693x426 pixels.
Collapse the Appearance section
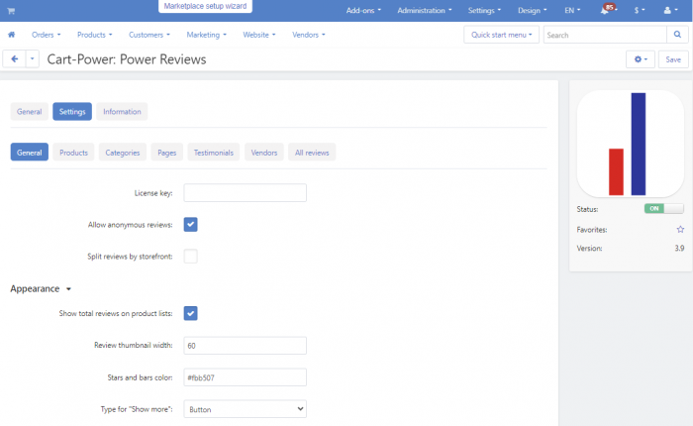point(41,289)
